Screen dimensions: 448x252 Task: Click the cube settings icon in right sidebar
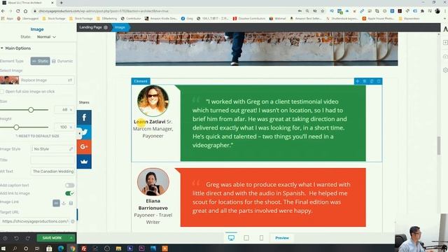point(445,70)
